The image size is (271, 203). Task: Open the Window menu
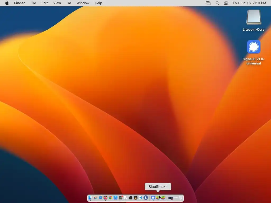(x=83, y=3)
